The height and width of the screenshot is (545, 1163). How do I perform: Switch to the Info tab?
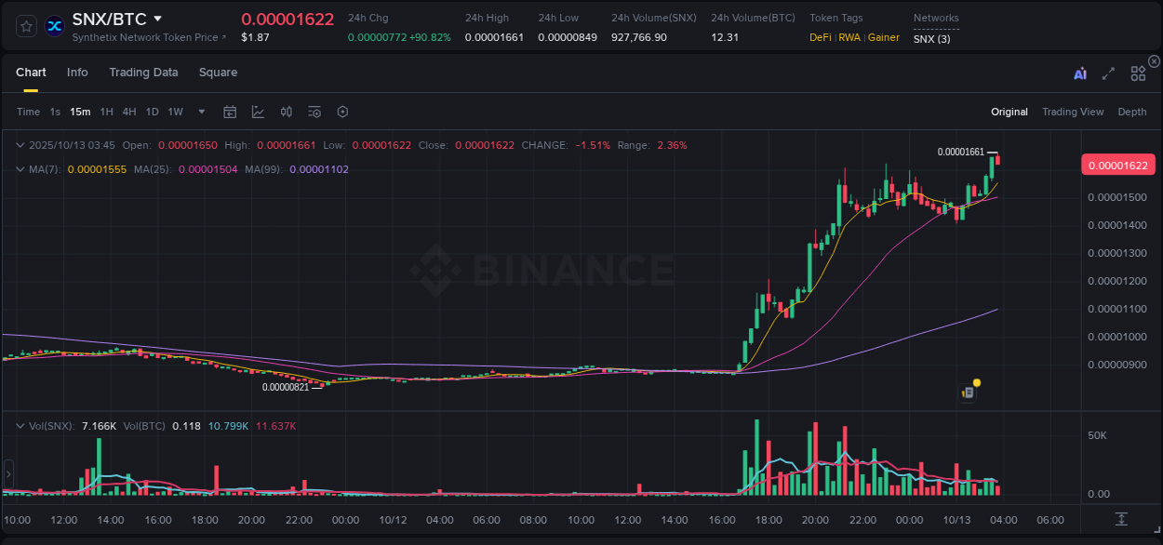tap(77, 73)
